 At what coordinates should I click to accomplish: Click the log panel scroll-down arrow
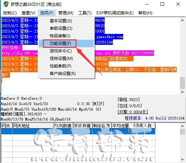[x=183, y=92]
